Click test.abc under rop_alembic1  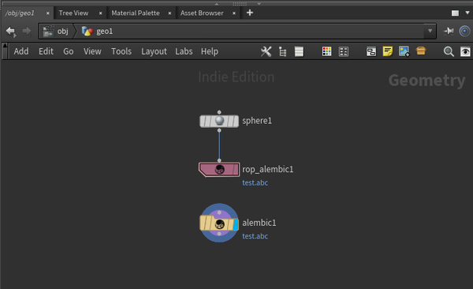(255, 182)
